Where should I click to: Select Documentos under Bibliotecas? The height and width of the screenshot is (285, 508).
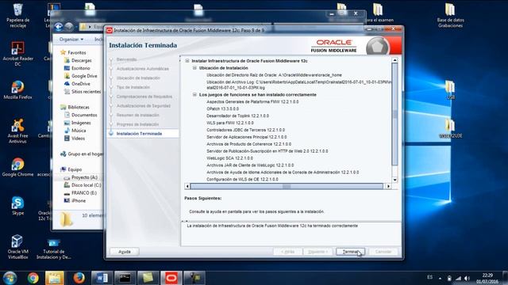coord(84,115)
